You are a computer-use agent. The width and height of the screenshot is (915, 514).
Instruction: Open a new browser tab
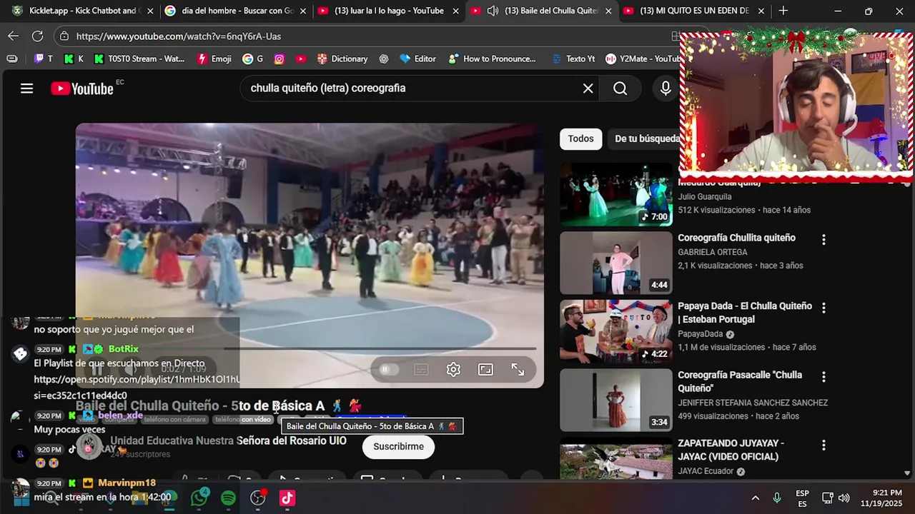pyautogui.click(x=783, y=11)
